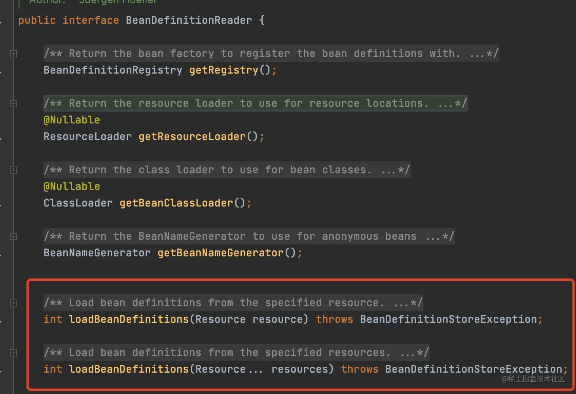Screen dimensions: 576x394
Task: Expand the comment fold above getBeanNameGenerator
Action: (13, 236)
